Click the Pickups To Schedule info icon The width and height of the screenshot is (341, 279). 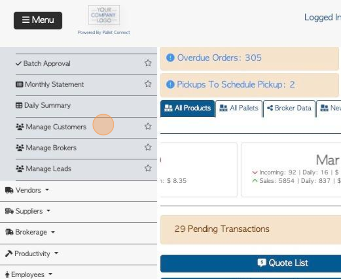pos(170,85)
